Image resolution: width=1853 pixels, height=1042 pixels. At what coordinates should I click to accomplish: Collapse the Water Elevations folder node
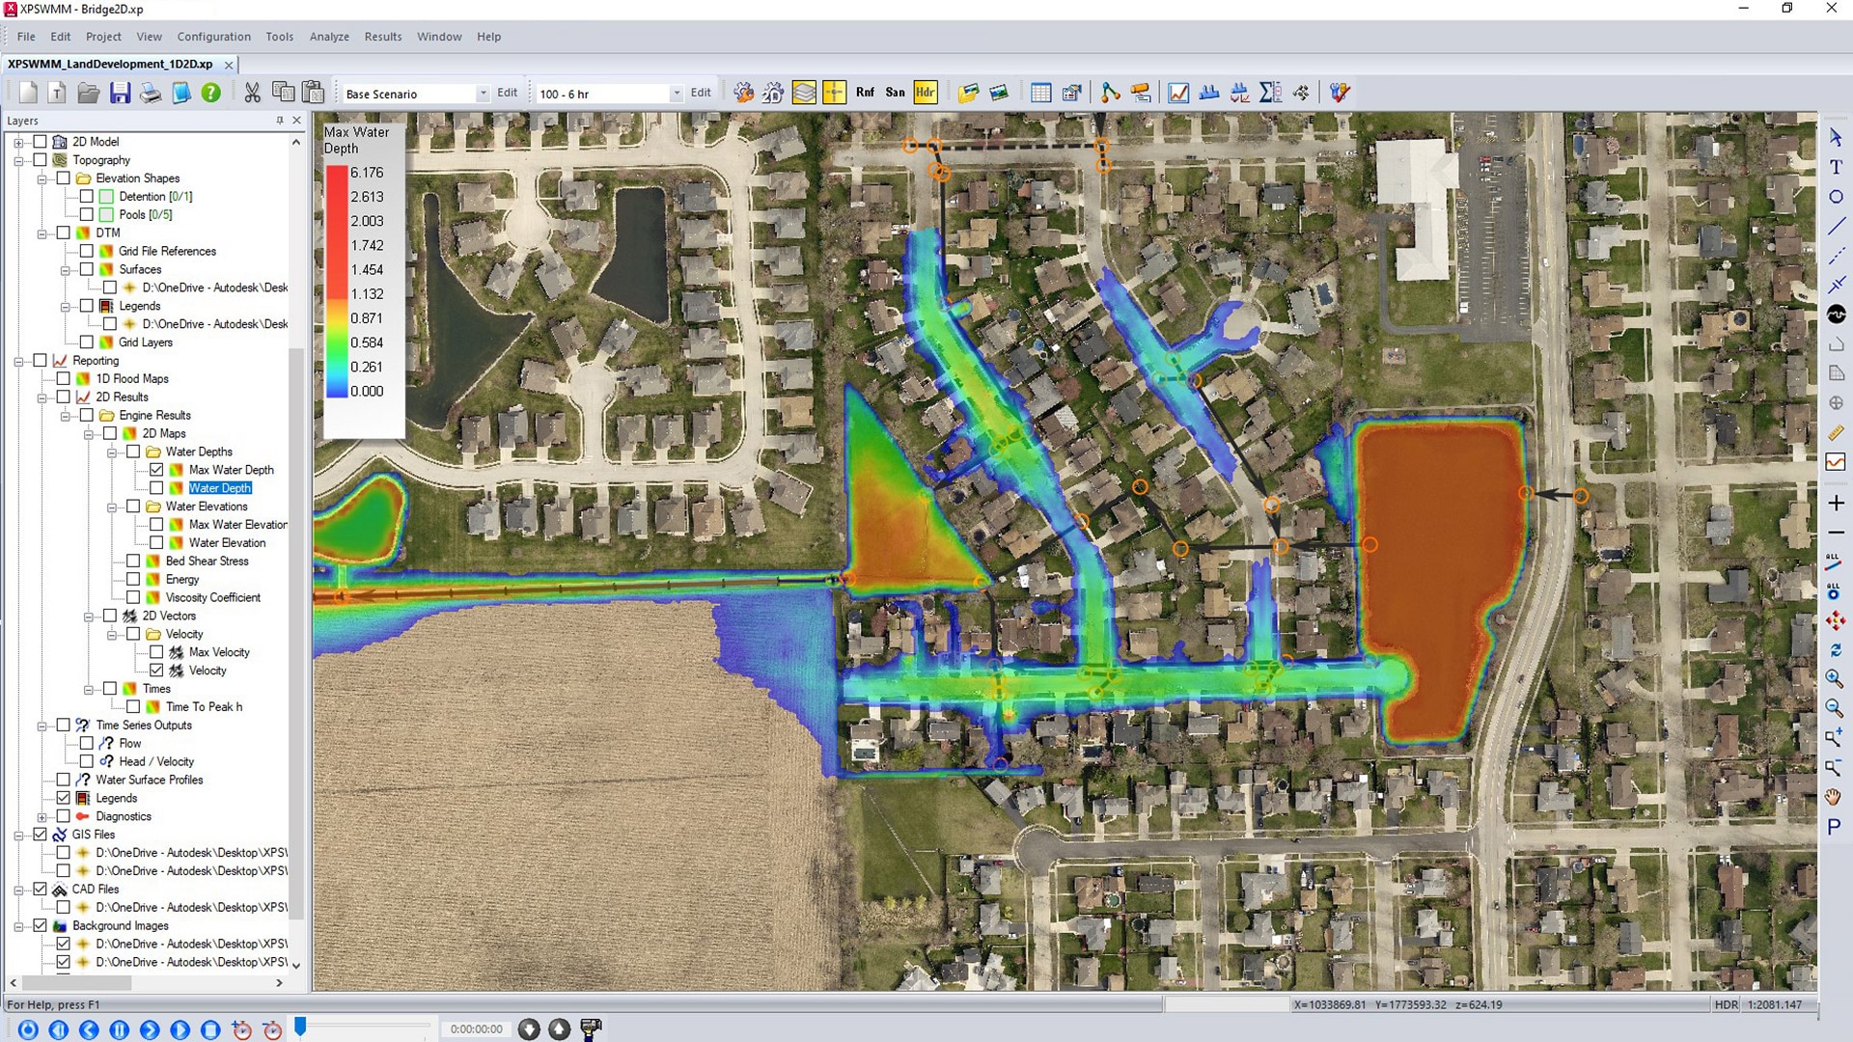click(x=112, y=507)
